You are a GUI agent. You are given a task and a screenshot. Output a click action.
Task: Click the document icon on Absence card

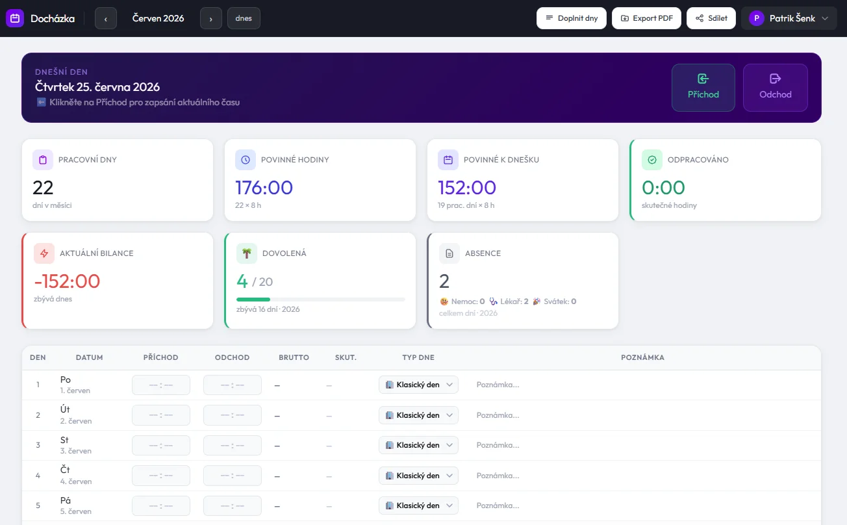tap(449, 253)
